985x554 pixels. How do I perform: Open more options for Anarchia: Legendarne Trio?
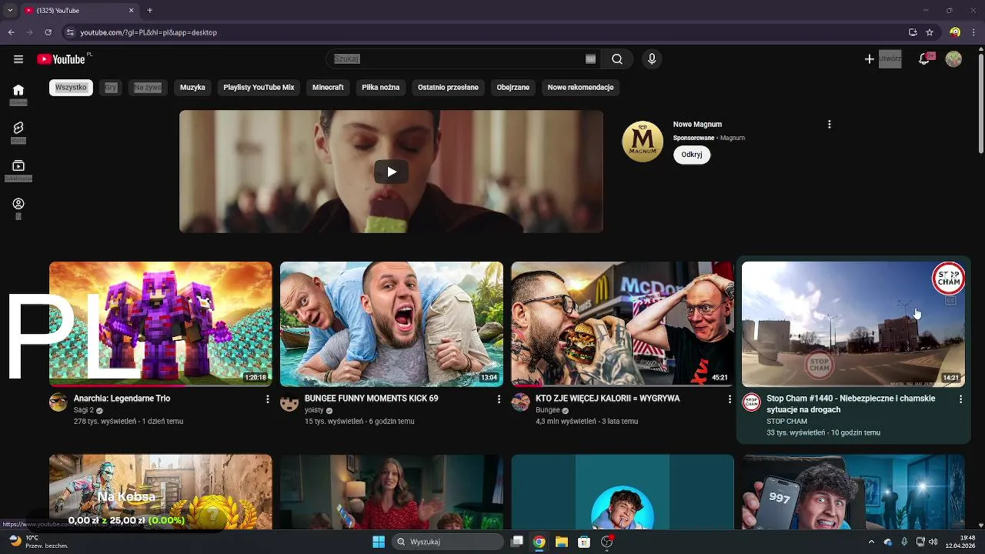(x=268, y=399)
